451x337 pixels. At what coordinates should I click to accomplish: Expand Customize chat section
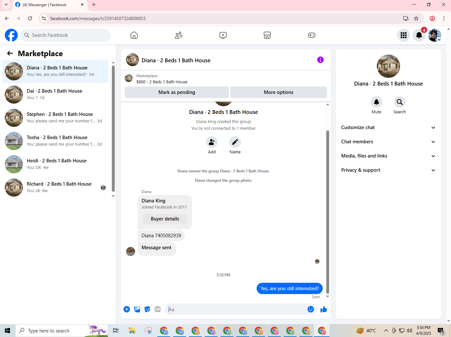click(x=388, y=128)
